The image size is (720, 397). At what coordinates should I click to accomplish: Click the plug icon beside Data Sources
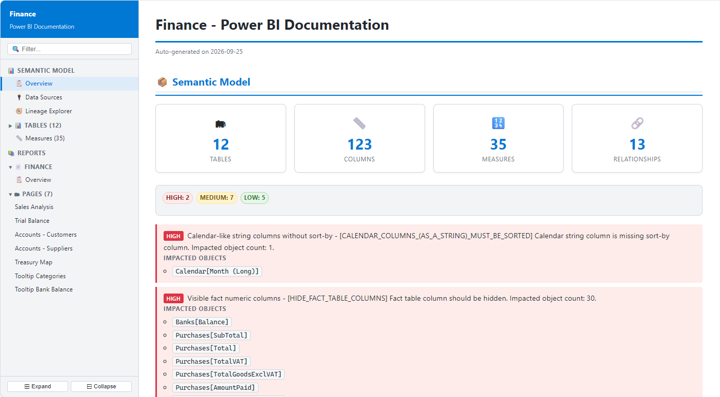[19, 97]
